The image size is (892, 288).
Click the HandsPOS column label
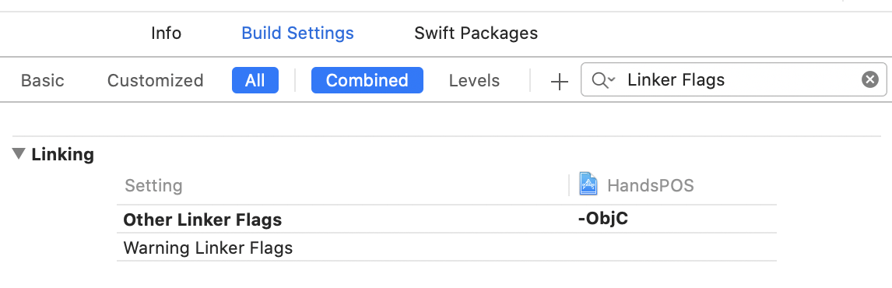click(x=650, y=185)
